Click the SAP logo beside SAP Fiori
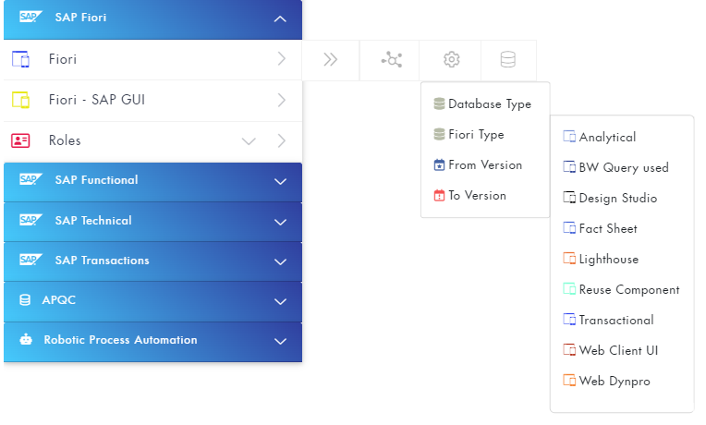Image resolution: width=706 pixels, height=425 pixels. (x=30, y=18)
